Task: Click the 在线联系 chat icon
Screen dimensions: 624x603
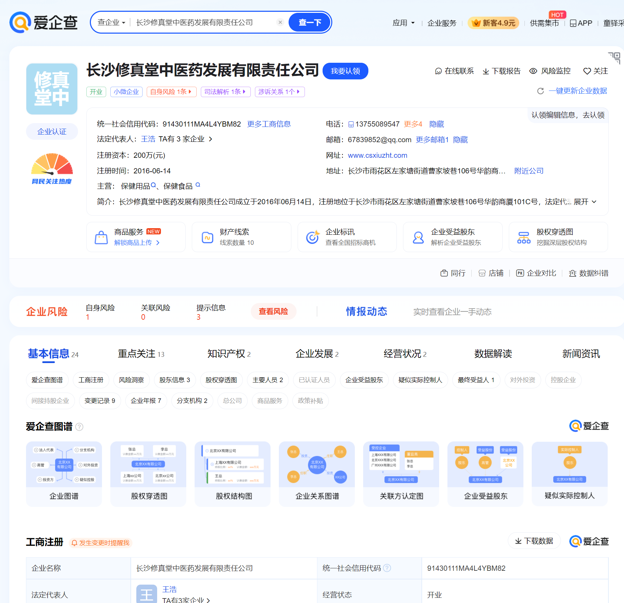Action: 438,71
